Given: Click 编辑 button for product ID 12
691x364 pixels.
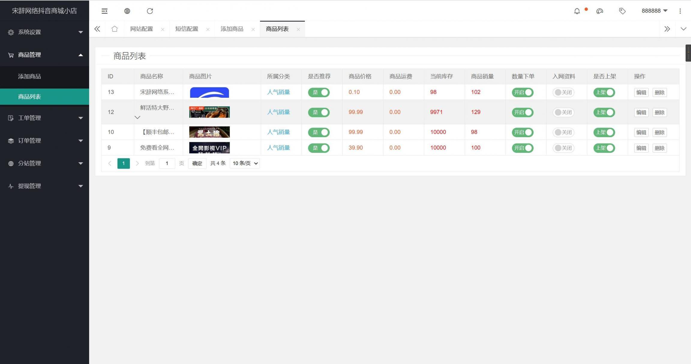Looking at the screenshot, I should point(641,112).
